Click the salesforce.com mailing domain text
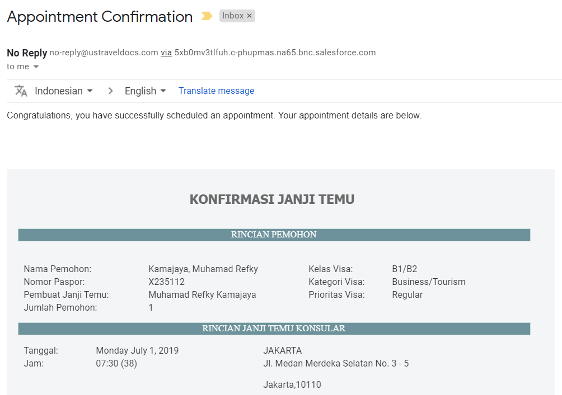This screenshot has width=562, height=395. pyautogui.click(x=275, y=53)
